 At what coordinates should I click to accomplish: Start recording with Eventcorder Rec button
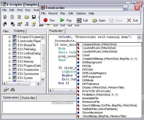(49, 20)
